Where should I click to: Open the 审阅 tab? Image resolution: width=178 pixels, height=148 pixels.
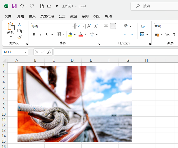[x=85, y=16]
